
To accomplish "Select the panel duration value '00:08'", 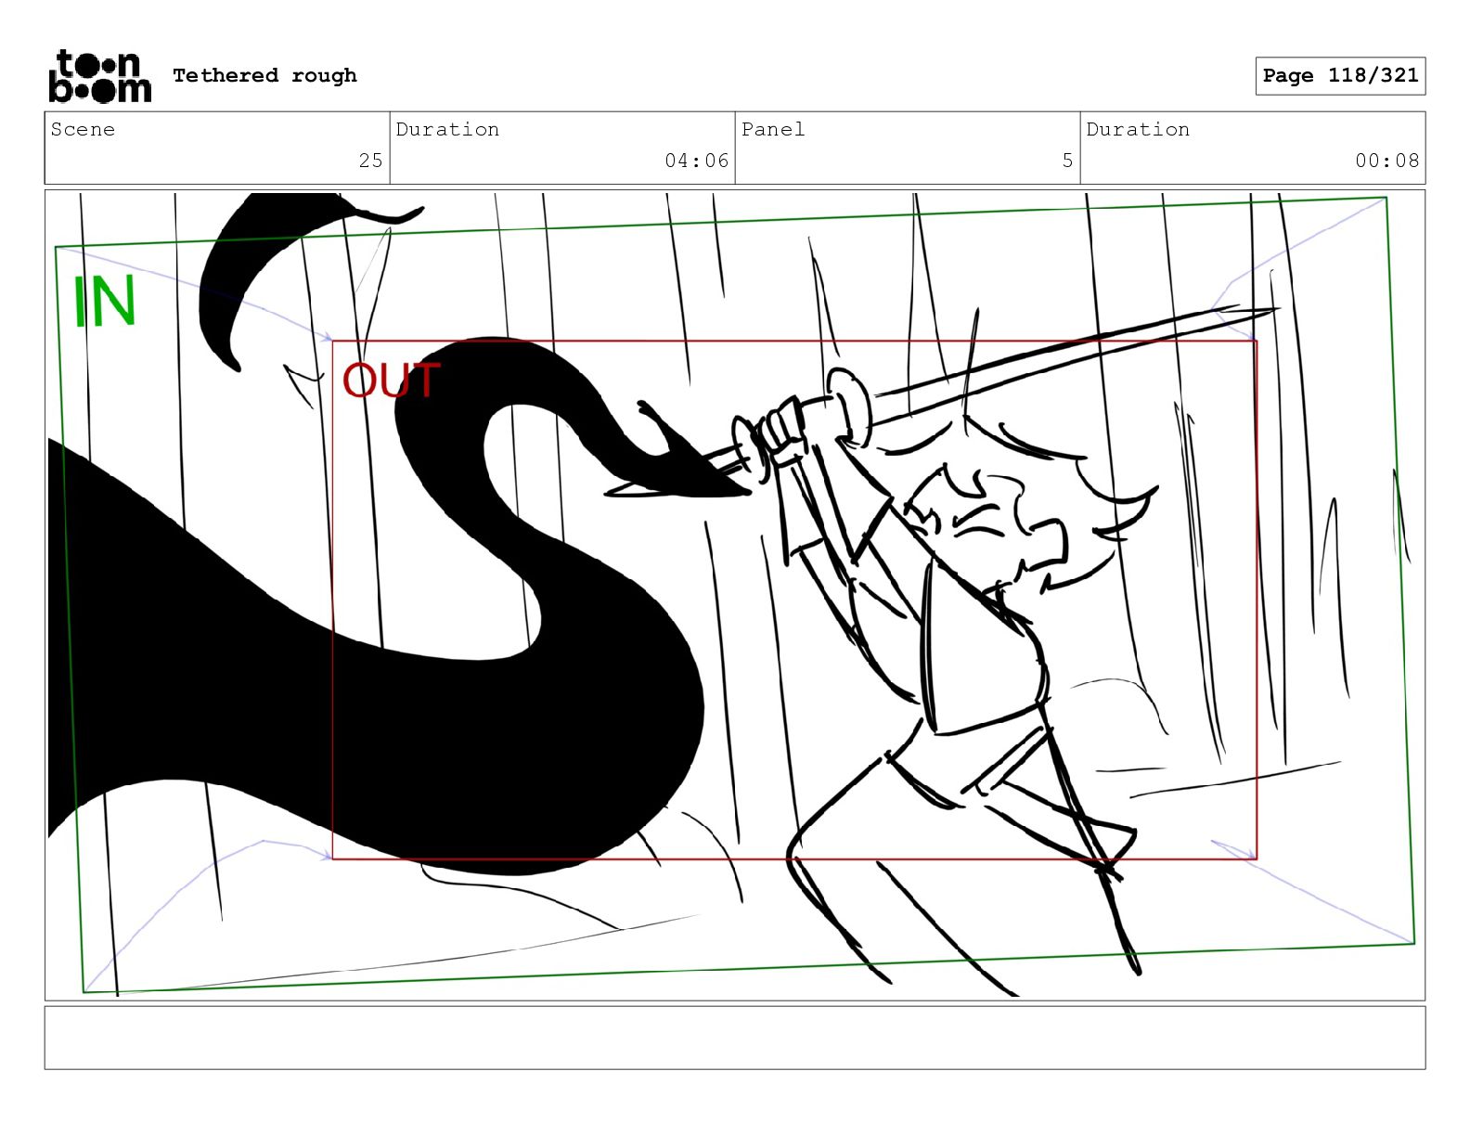I will tap(1386, 161).
